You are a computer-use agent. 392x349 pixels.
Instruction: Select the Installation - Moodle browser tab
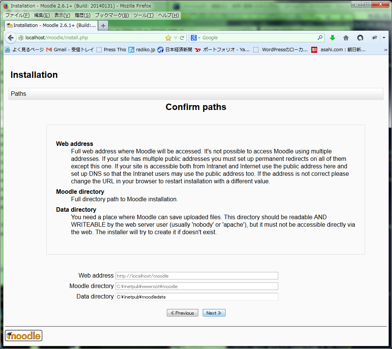click(x=51, y=25)
